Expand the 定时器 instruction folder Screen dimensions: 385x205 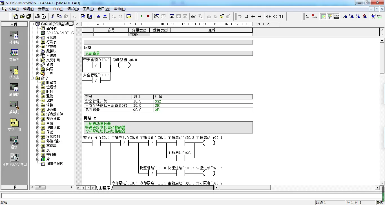37,155
